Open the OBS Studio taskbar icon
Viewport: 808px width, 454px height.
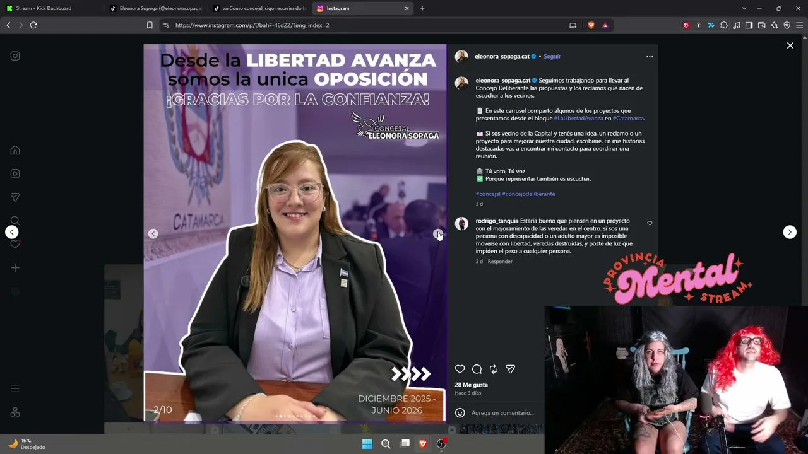[442, 444]
